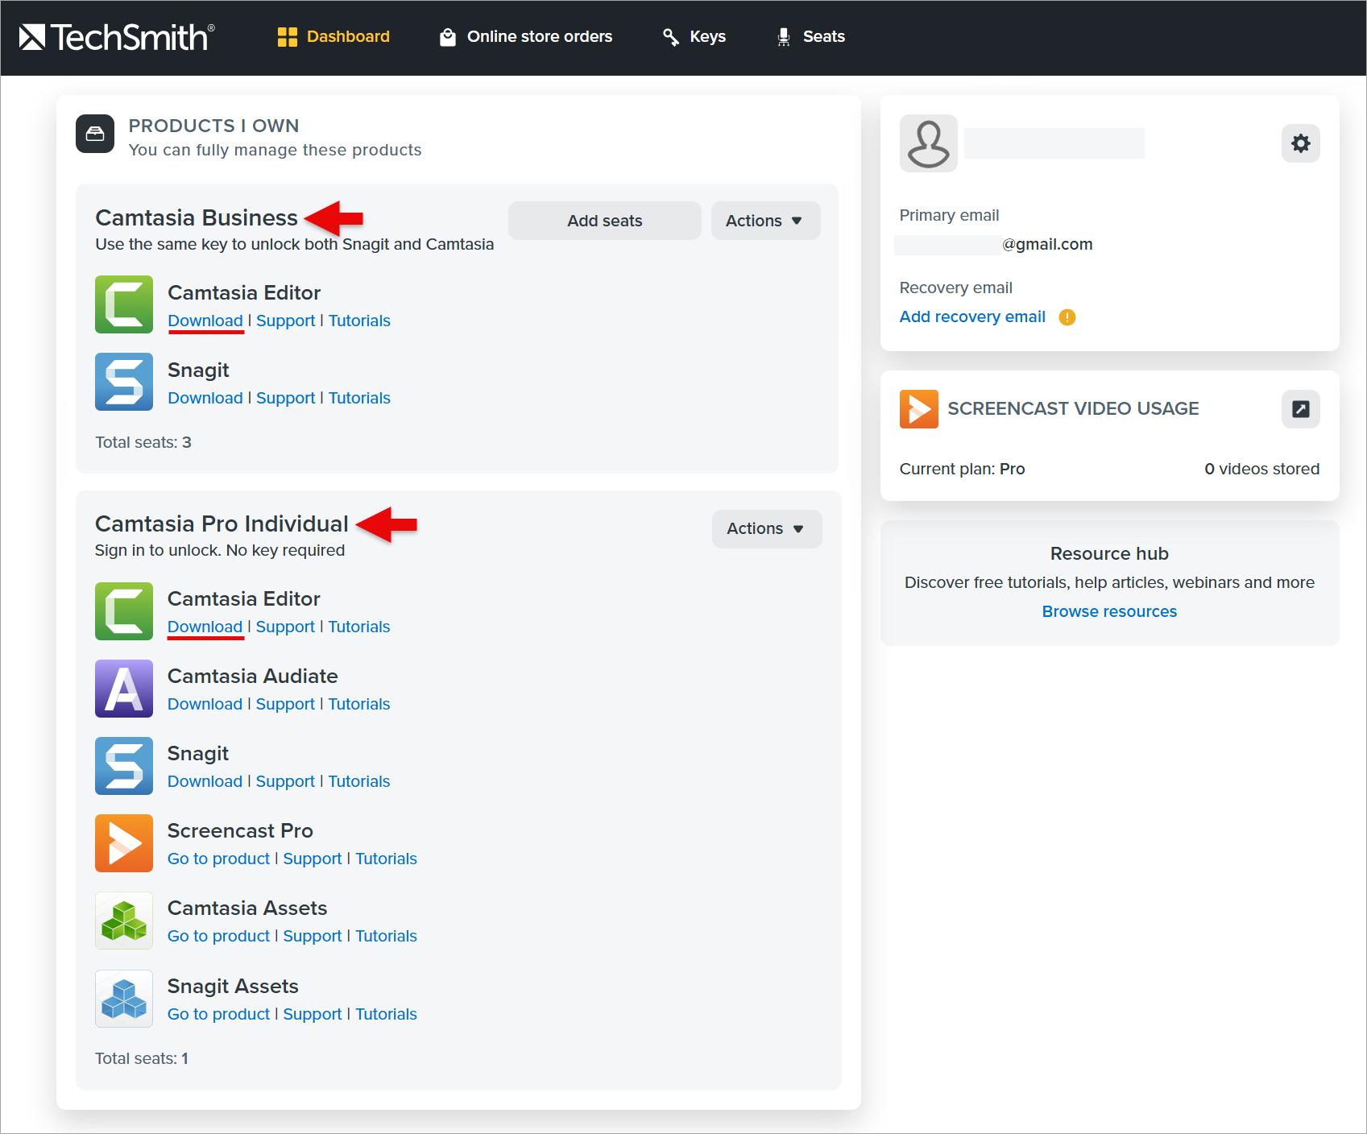Expand Actions dropdown for Camtasia Pro Individual

(767, 529)
